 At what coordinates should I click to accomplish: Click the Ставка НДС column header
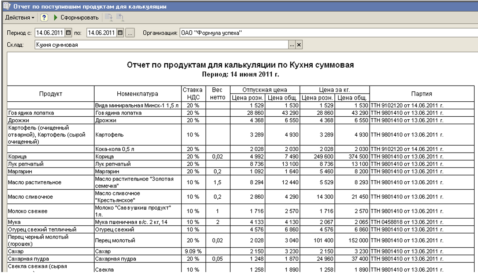(192, 94)
